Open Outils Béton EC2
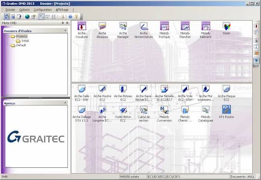The width and height of the screenshot is (261, 180). click(123, 114)
